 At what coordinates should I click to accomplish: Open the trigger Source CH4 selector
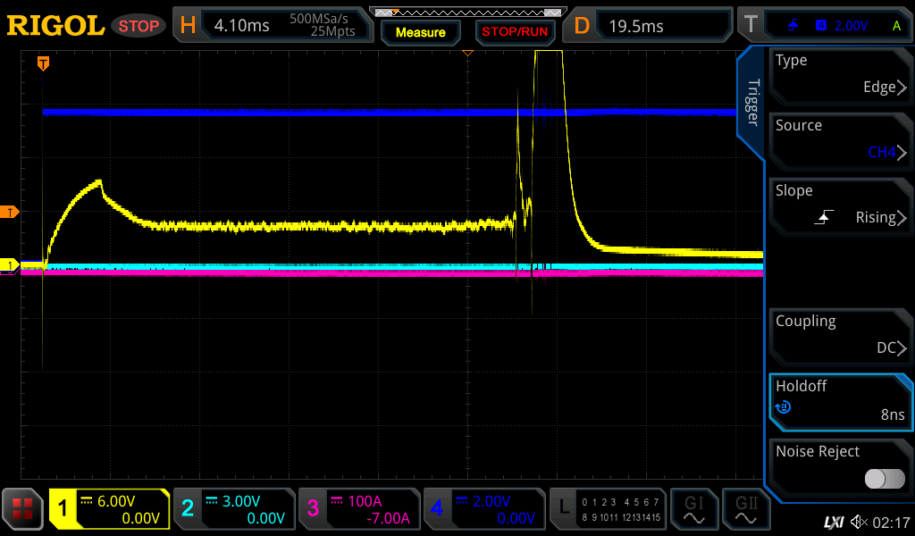pos(840,139)
